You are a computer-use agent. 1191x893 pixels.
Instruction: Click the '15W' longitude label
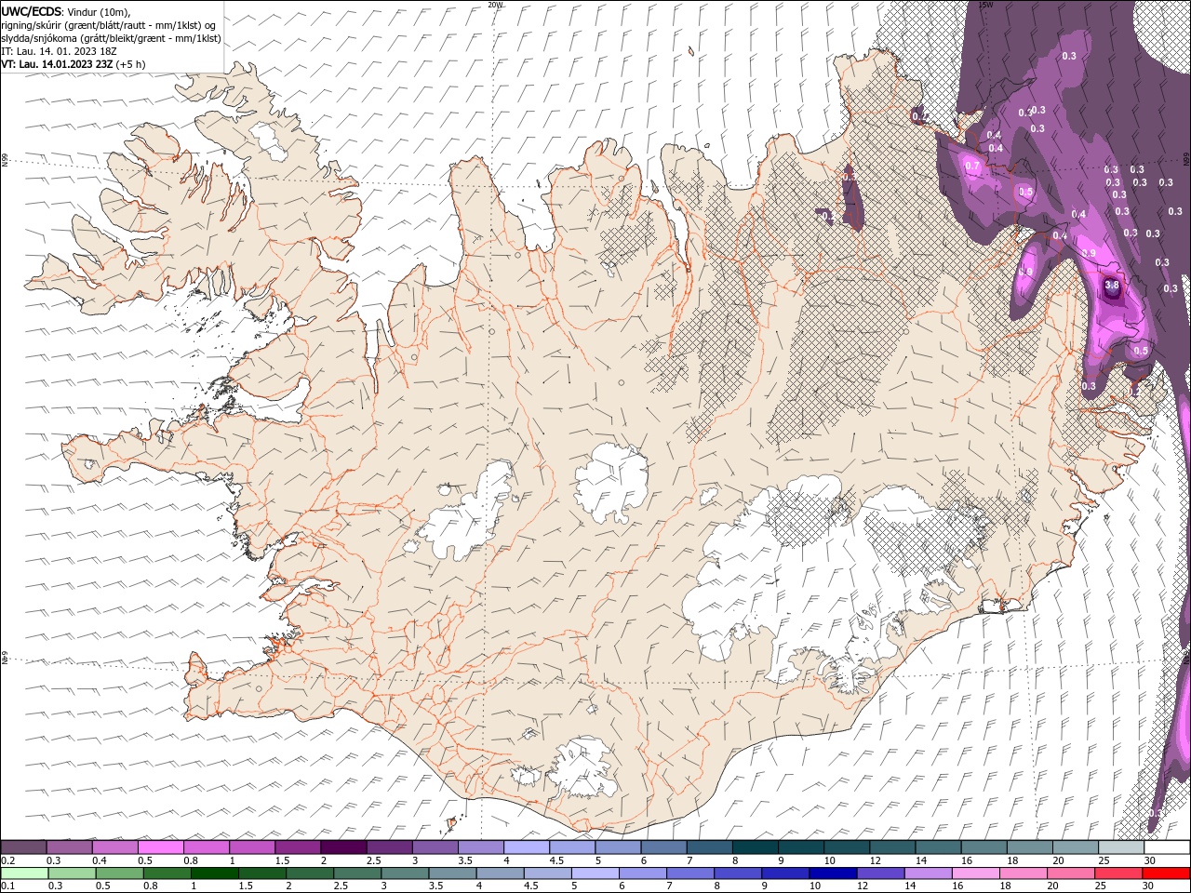[x=986, y=5]
